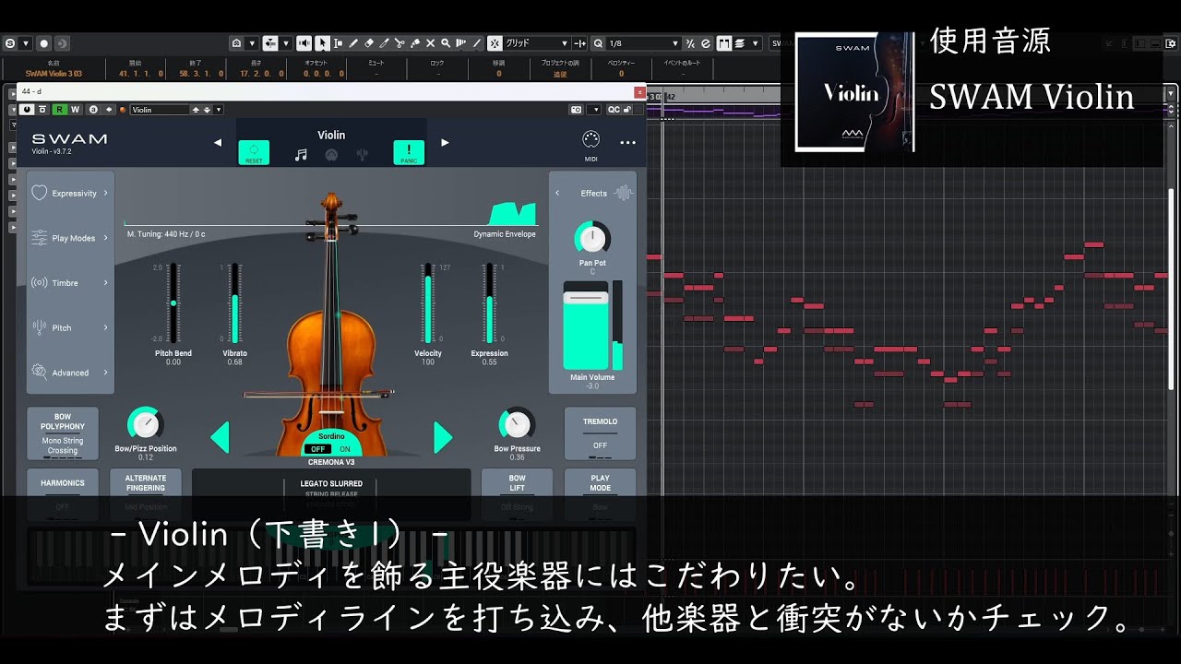Click the iterative quantize icon

tap(692, 42)
